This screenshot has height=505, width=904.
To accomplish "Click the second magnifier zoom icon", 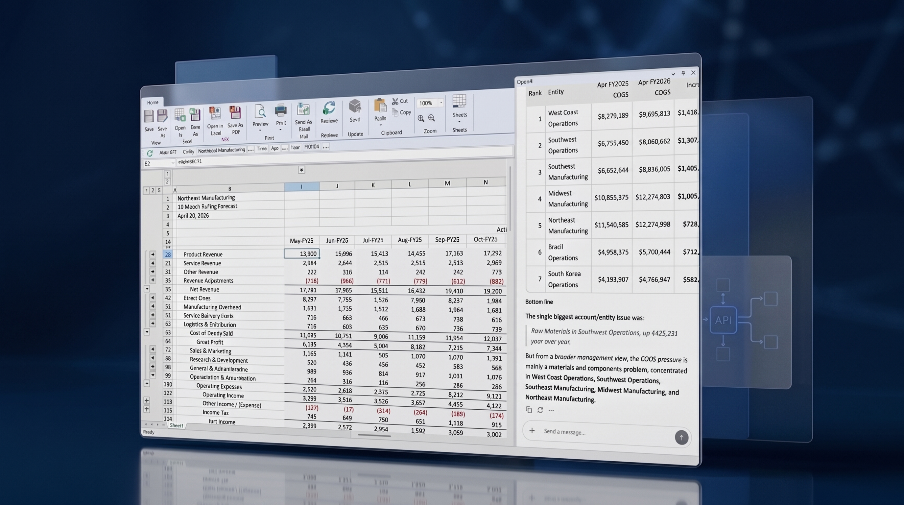I will coord(431,118).
